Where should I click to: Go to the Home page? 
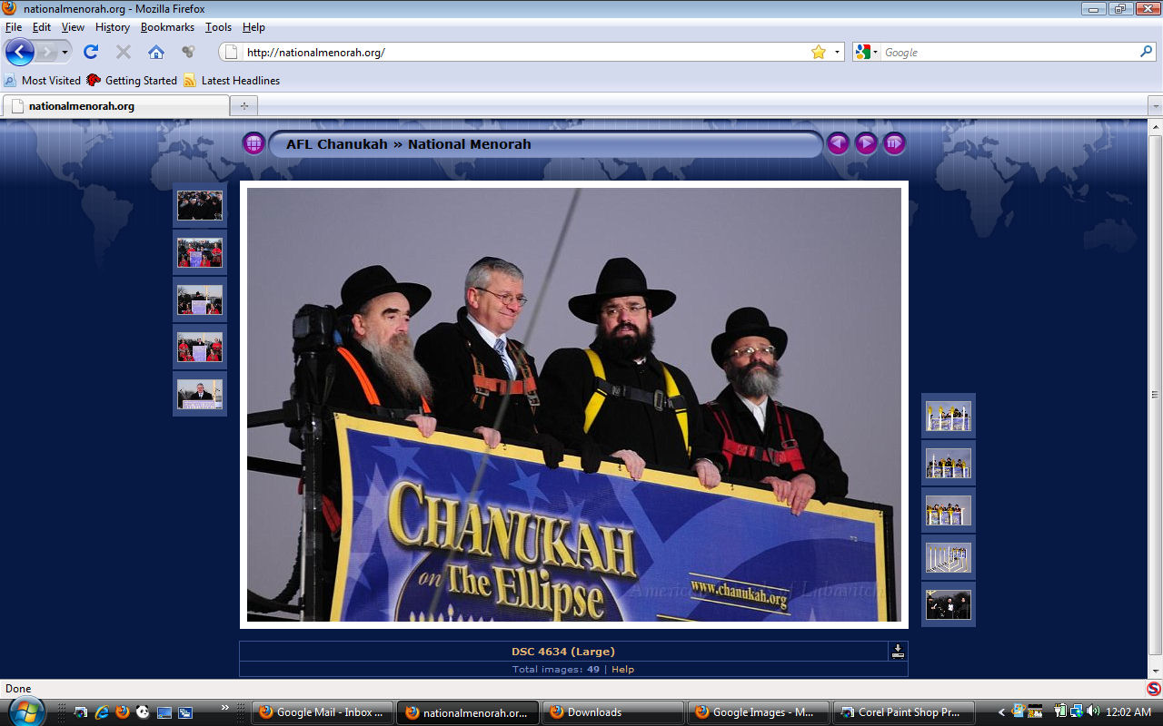tap(156, 52)
